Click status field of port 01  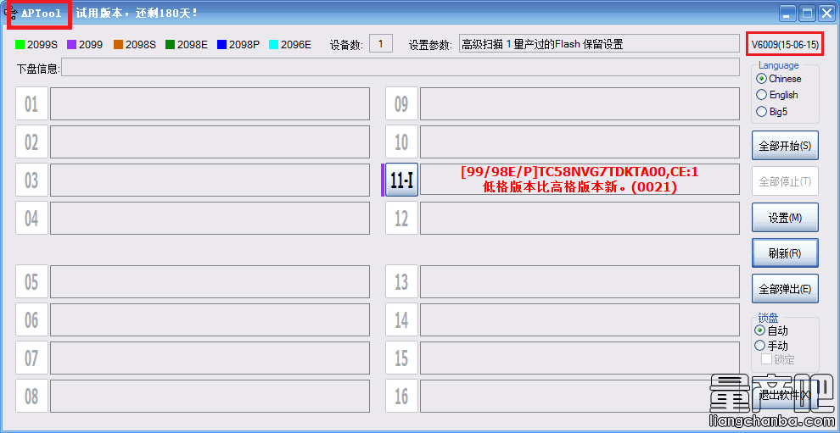tap(210, 104)
